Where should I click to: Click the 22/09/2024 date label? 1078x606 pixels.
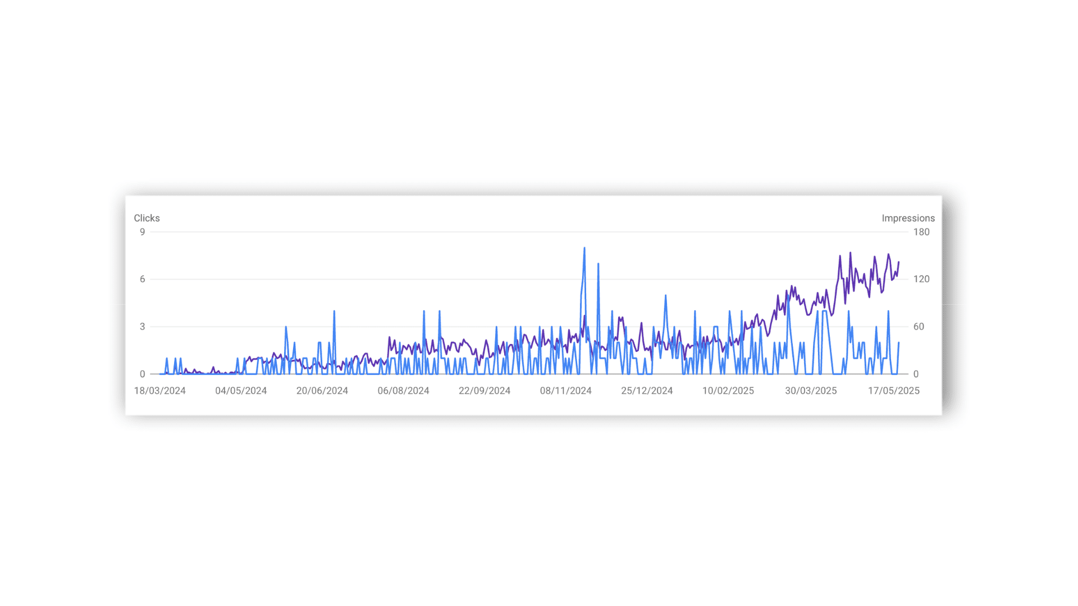(484, 391)
